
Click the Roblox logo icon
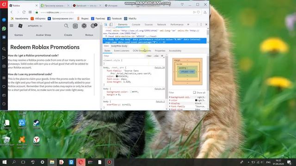20,26
